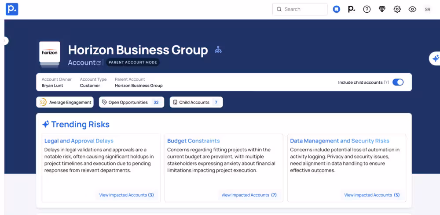This screenshot has height=215, width=440.
Task: Open the settings gear icon
Action: click(397, 9)
